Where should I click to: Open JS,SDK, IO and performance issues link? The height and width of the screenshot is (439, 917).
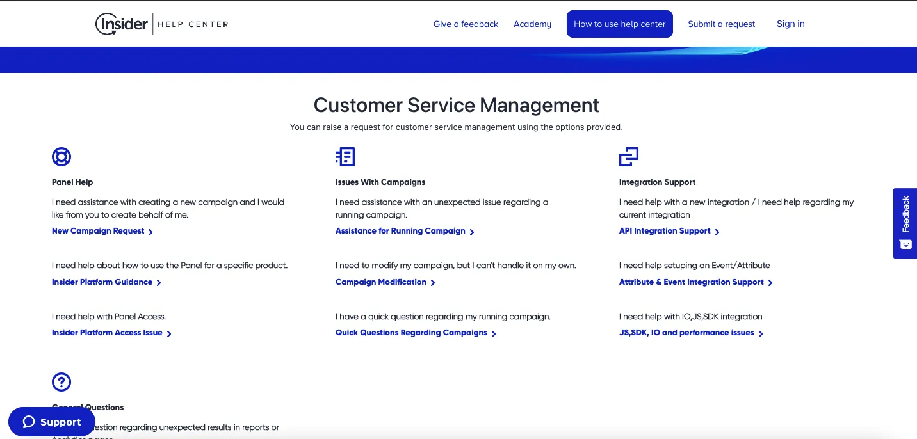686,333
